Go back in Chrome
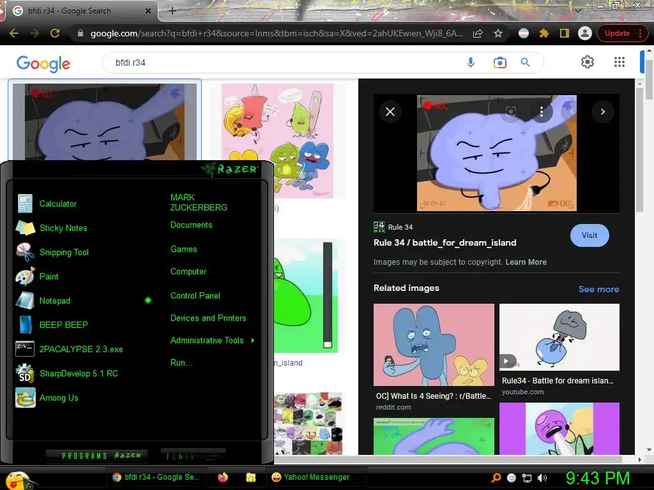Screen dimensions: 654x490 tap(14, 33)
